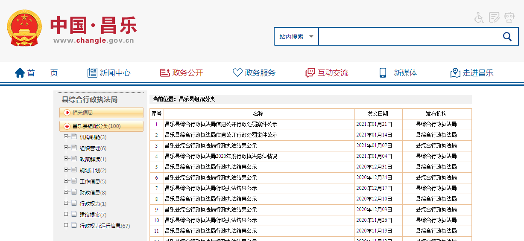Click the national emblem logo
Image resolution: width=524 pixels, height=241 pixels.
click(x=24, y=28)
